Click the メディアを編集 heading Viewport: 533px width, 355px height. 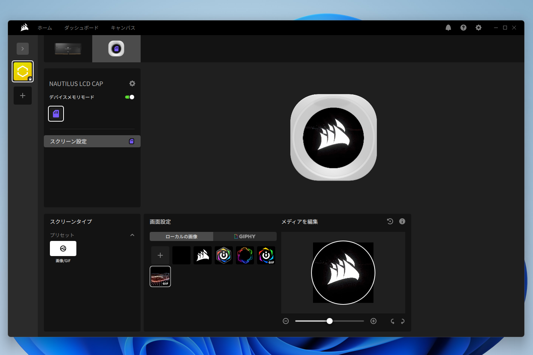299,222
